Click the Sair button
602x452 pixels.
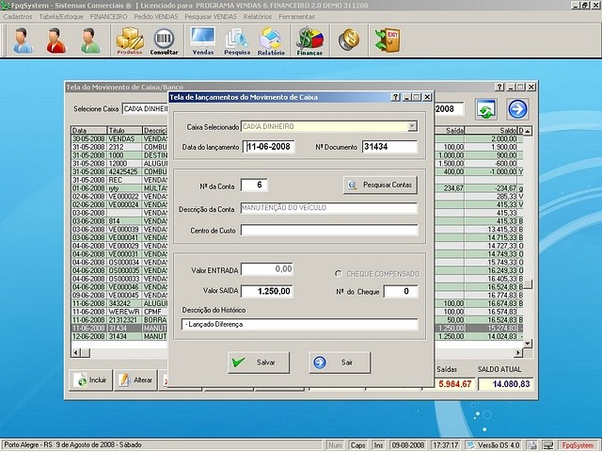(x=339, y=362)
